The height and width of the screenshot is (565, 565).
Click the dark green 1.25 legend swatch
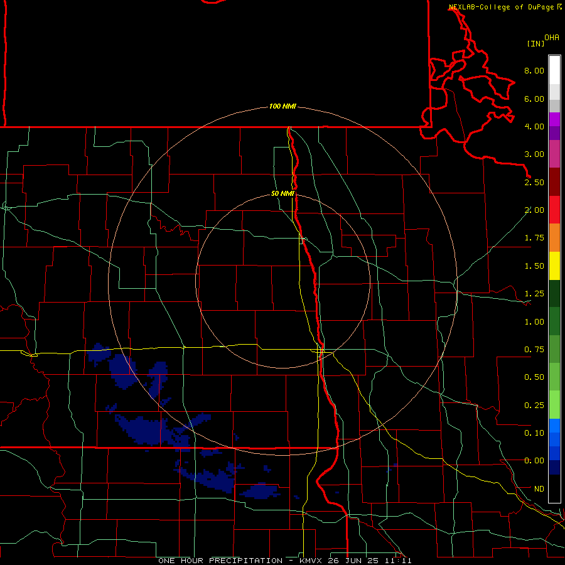coord(554,294)
